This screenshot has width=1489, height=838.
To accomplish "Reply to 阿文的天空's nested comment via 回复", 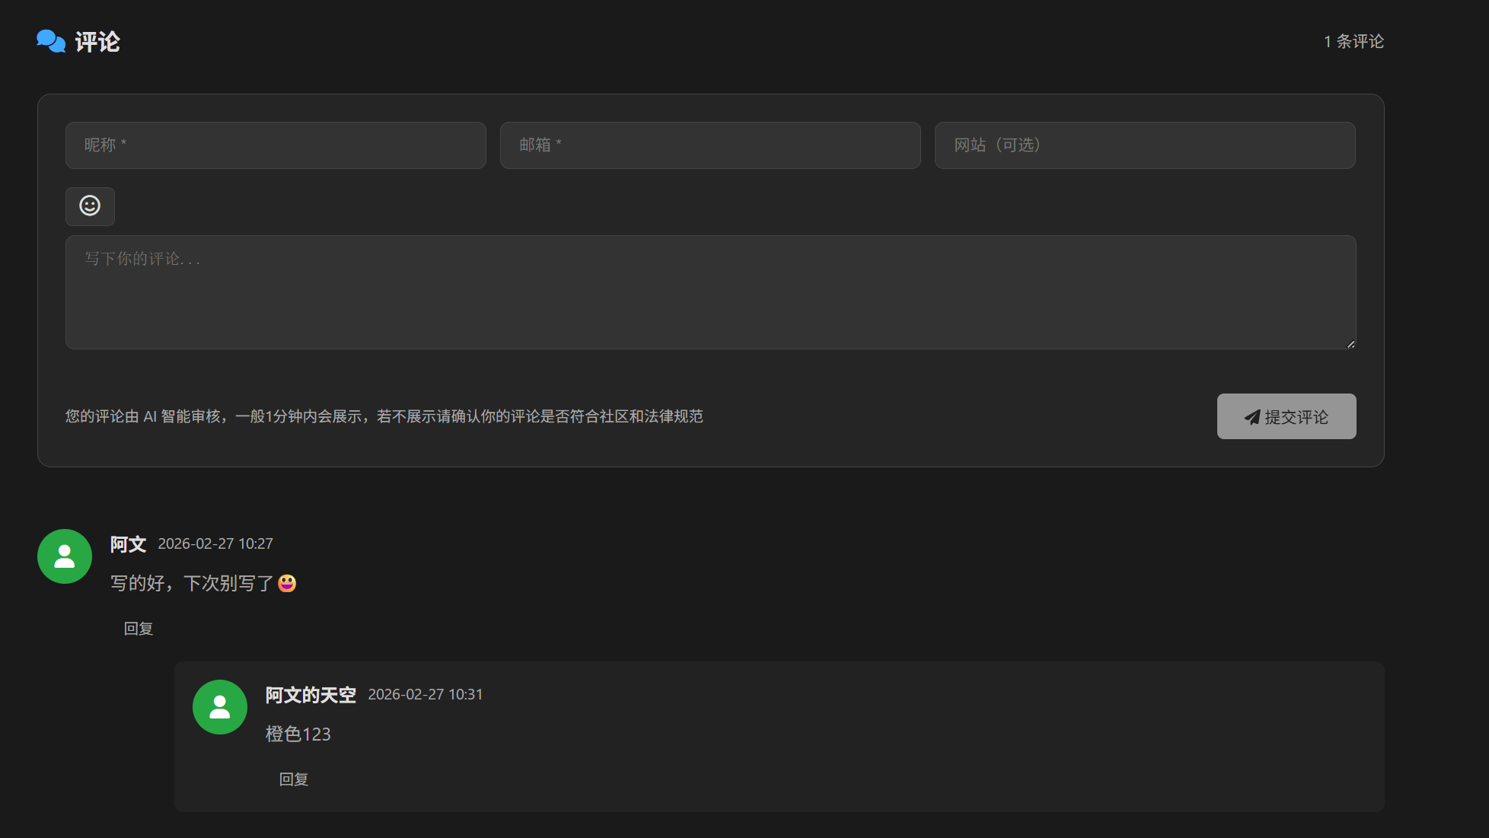I will pos(294,779).
